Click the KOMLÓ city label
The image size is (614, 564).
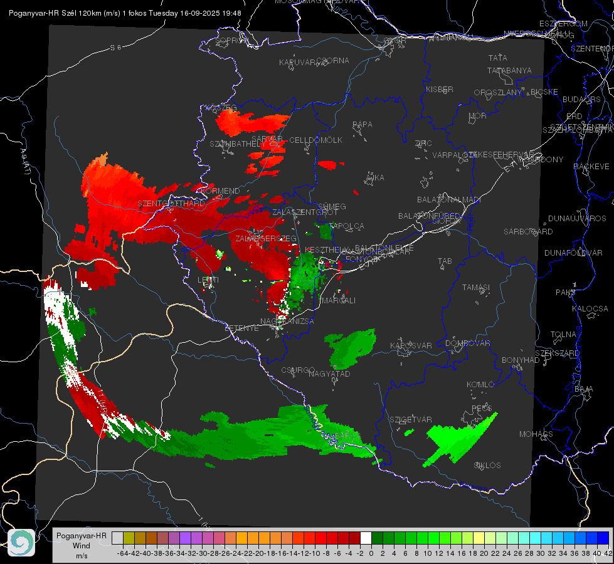coord(480,385)
